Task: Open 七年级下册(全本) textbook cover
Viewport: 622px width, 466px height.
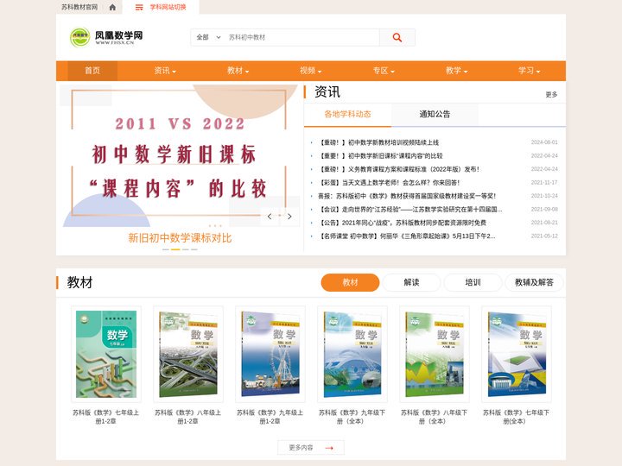Action: point(517,354)
